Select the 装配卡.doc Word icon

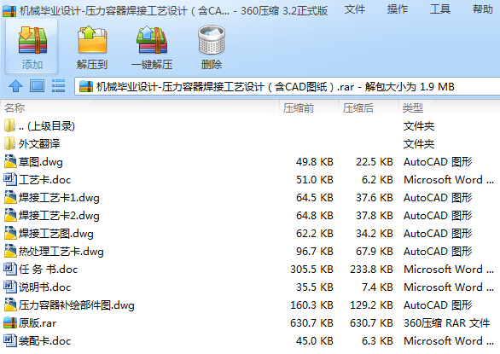tap(10, 340)
